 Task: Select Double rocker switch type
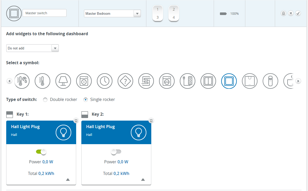[45, 100]
